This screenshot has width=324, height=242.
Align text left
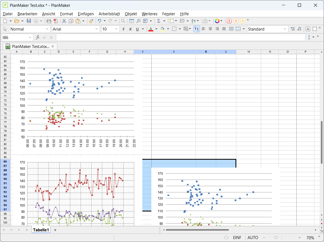204,29
